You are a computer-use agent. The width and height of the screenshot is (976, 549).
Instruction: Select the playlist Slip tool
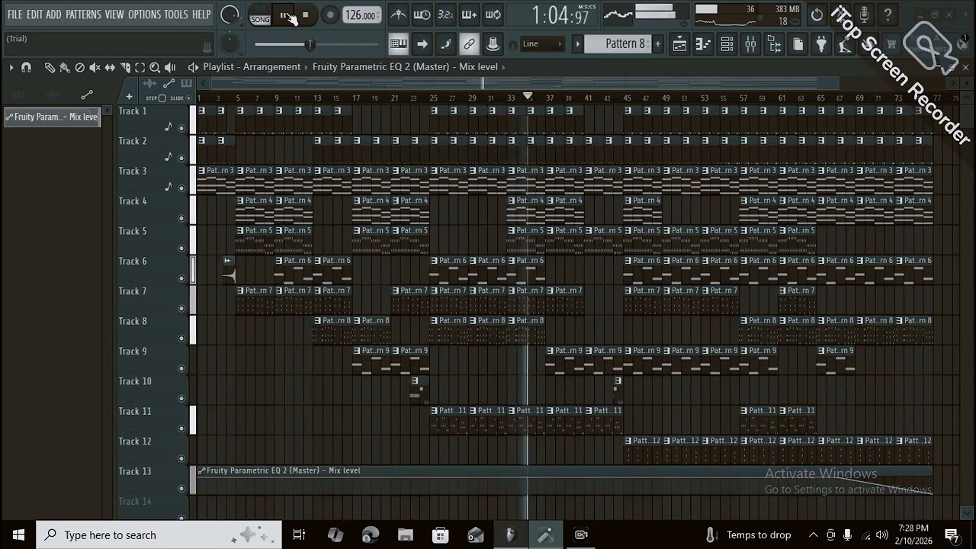(x=110, y=67)
